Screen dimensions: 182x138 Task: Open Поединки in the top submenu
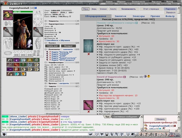(x=164, y=4)
